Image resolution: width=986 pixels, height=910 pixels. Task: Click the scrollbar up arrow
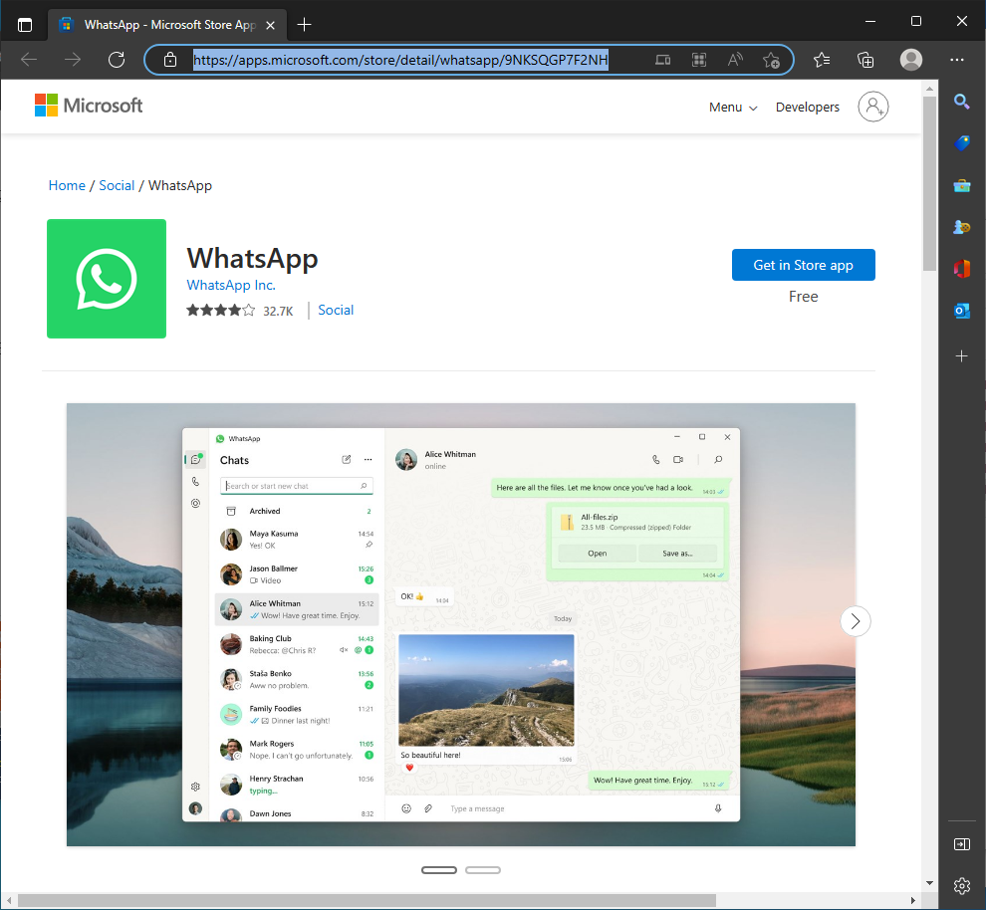click(930, 89)
